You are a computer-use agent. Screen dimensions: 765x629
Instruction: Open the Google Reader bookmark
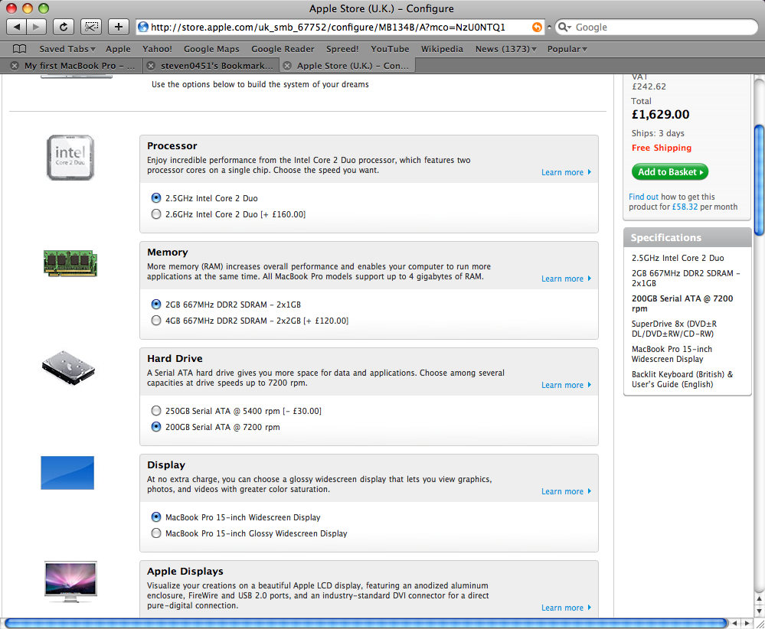[x=283, y=49]
